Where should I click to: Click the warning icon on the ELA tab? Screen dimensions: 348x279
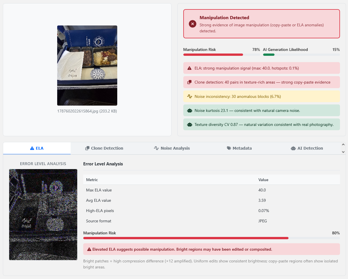32,148
